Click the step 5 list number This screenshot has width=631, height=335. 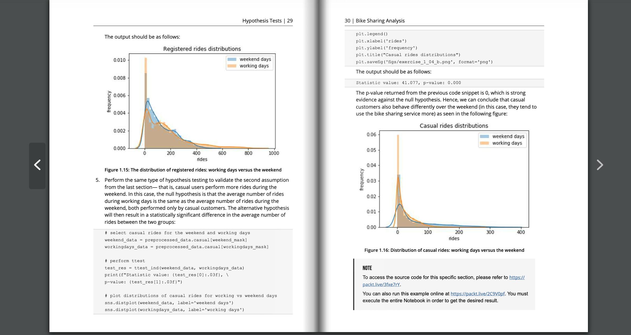click(98, 180)
